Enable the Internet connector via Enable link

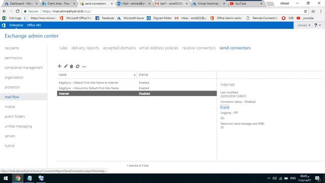point(224,107)
